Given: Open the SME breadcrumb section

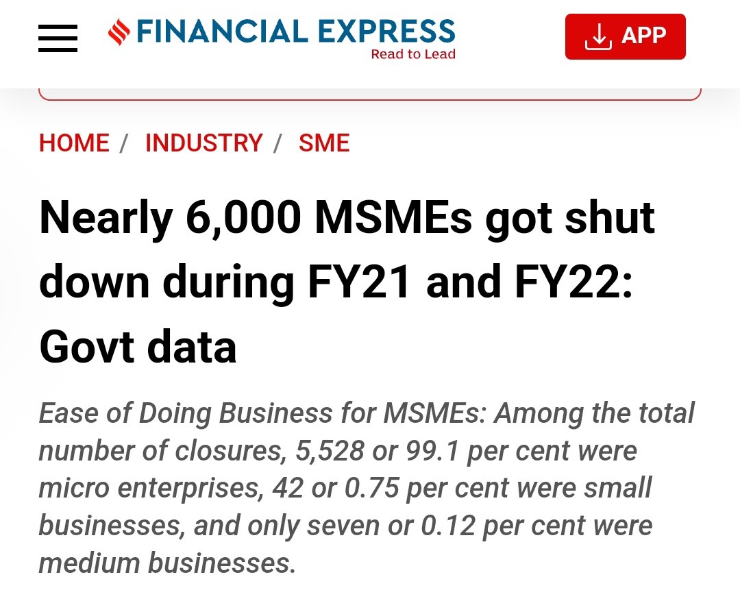Looking at the screenshot, I should (x=324, y=143).
